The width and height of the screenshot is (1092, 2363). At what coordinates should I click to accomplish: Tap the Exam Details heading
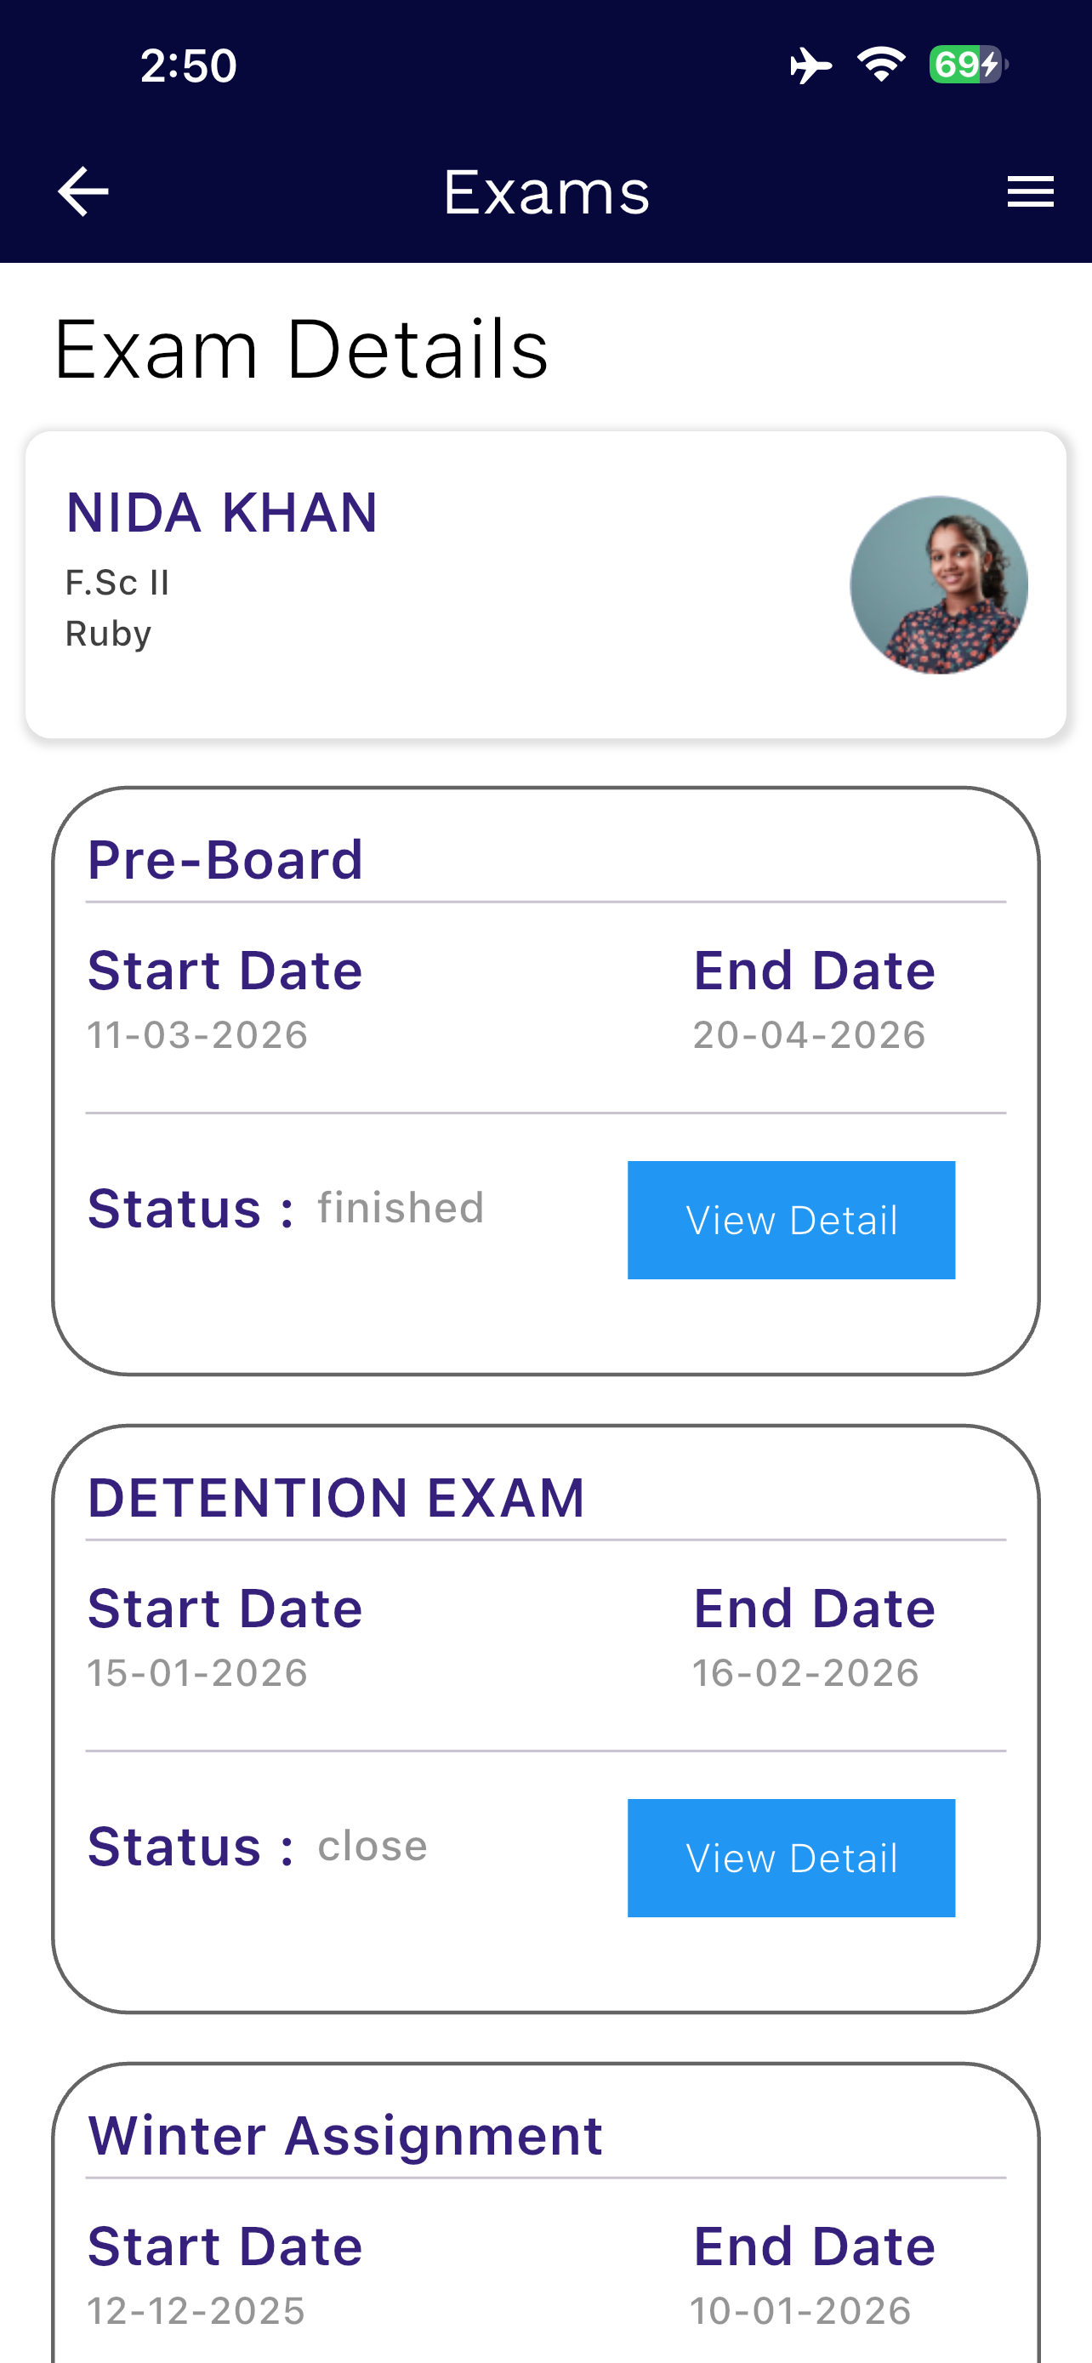tap(301, 349)
